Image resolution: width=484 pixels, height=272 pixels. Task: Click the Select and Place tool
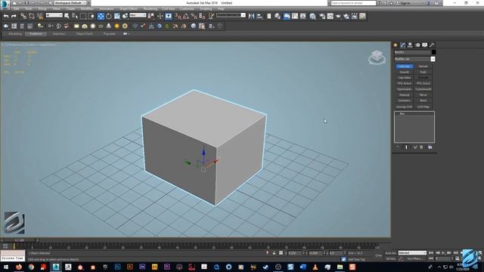[125, 16]
